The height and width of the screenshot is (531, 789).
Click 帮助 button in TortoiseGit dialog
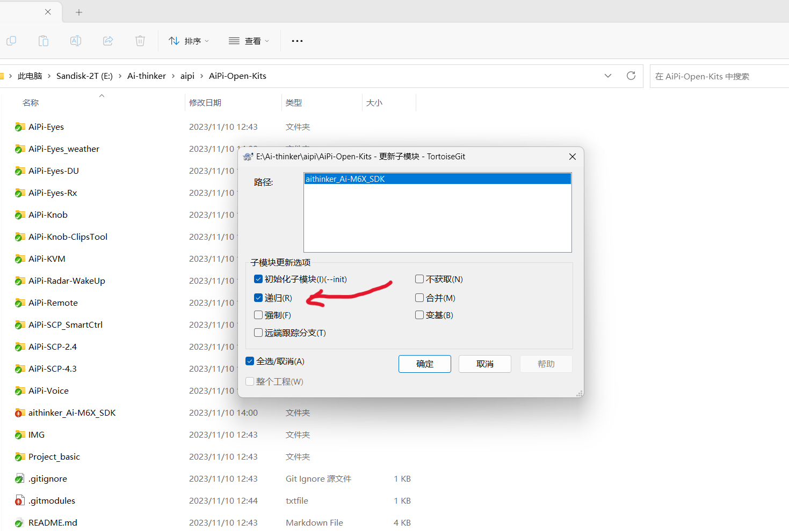546,364
